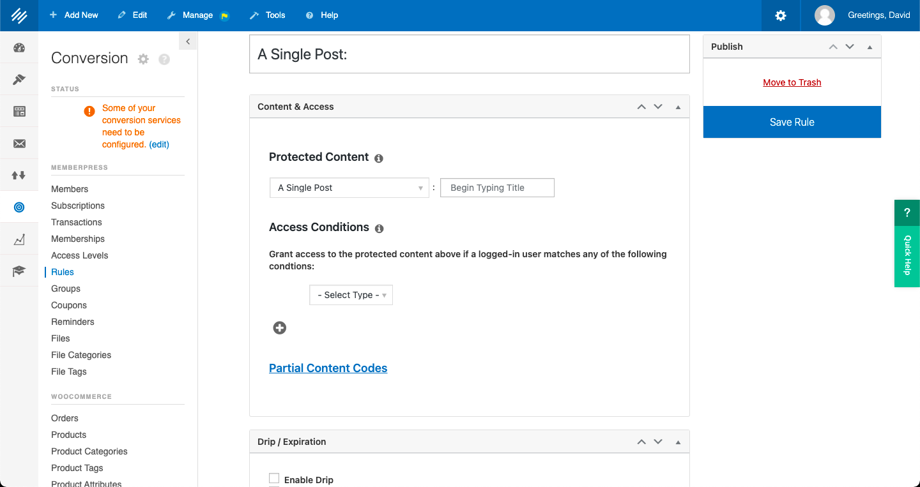Open settings gear in top bar
Screen dimensions: 920x487
click(780, 15)
